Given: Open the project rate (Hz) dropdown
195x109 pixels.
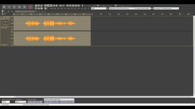Looking at the screenshot, I should pos(5,102).
